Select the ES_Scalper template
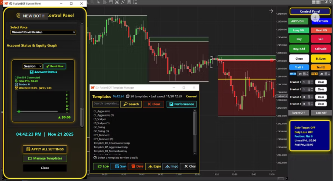 [100, 119]
